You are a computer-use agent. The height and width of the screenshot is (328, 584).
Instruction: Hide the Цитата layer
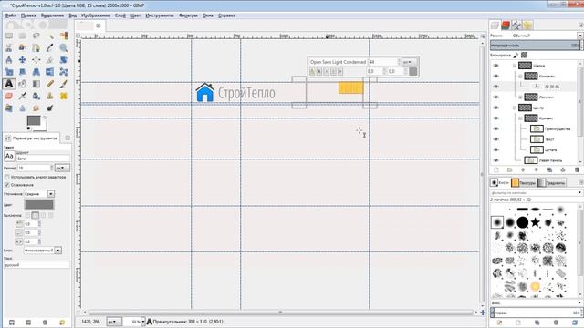pos(495,149)
